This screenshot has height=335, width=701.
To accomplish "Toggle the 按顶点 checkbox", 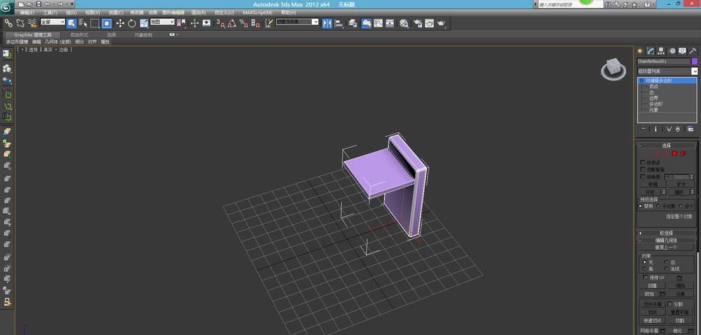I will 643,163.
